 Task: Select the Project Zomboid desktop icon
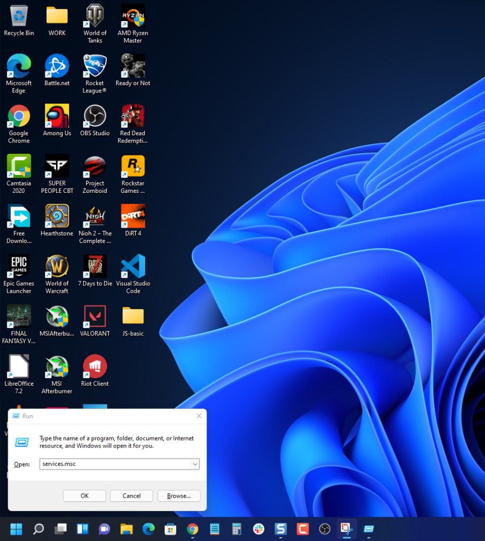(95, 174)
